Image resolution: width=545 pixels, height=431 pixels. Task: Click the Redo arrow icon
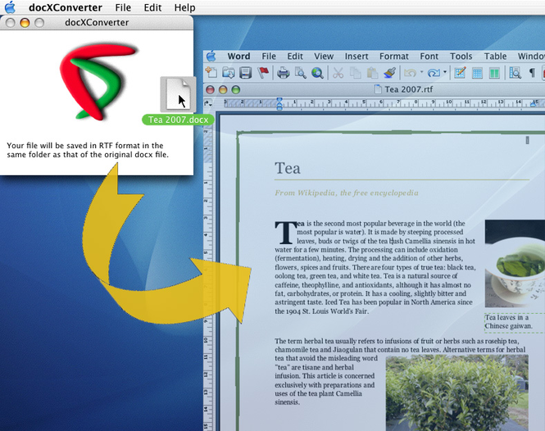point(434,73)
